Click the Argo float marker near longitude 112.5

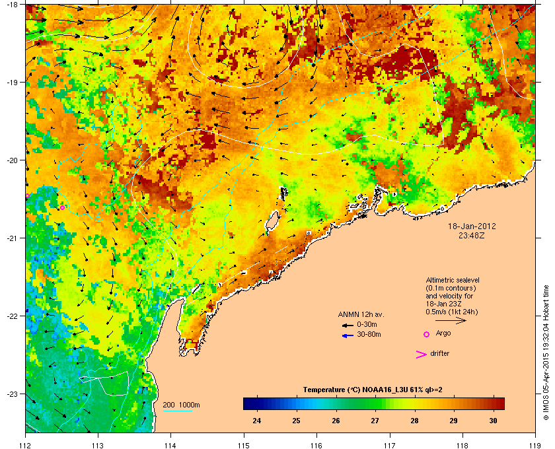tap(63, 208)
